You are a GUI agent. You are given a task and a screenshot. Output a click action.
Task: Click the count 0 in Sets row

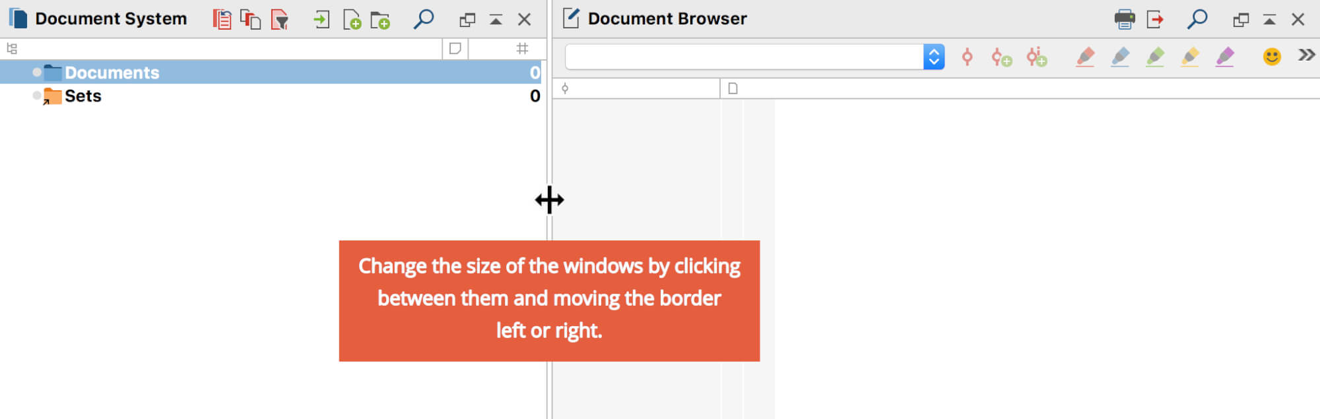pos(535,96)
